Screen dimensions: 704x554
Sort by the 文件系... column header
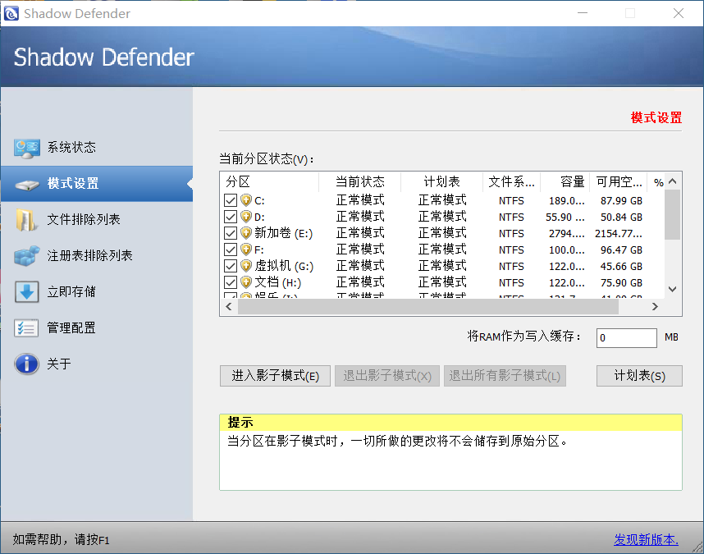[x=512, y=182]
